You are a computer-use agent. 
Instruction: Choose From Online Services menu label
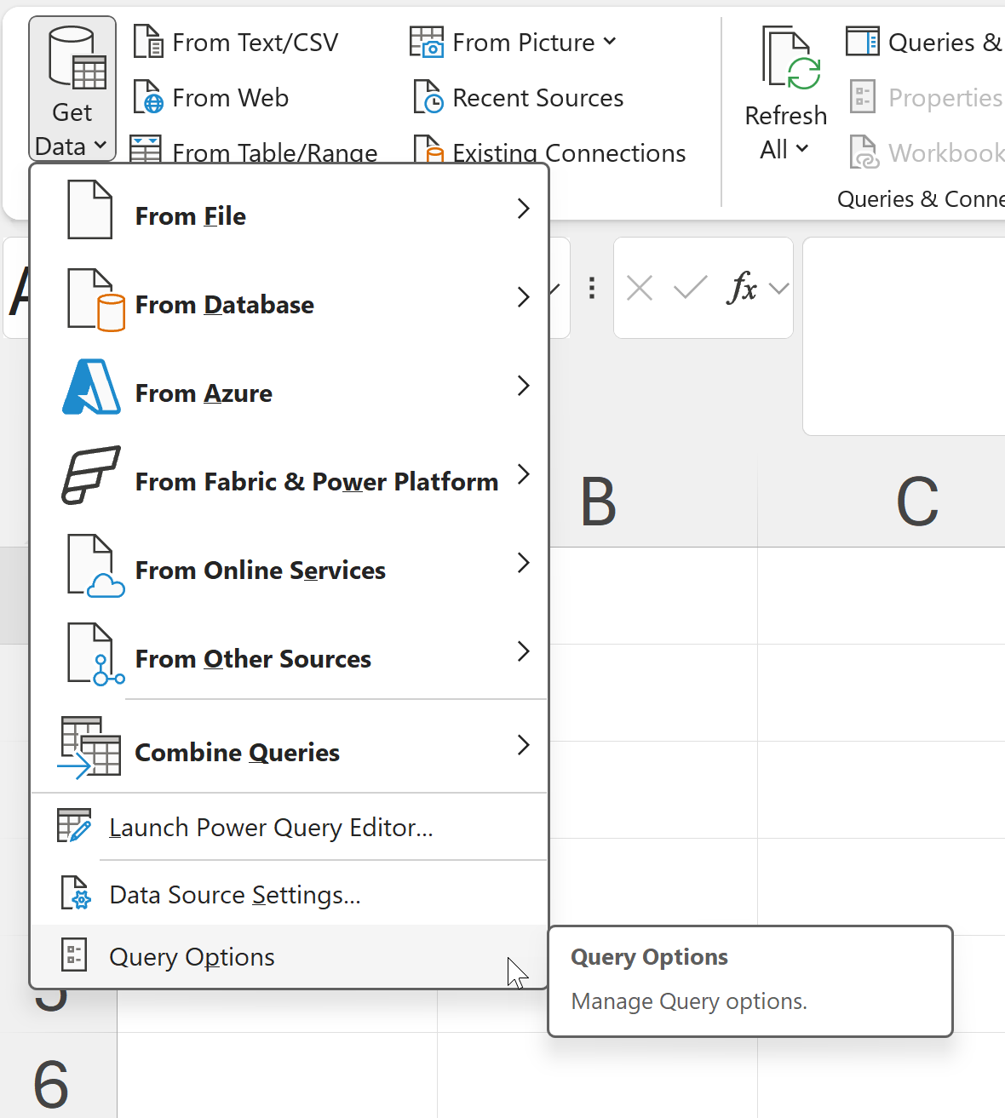pyautogui.click(x=261, y=570)
